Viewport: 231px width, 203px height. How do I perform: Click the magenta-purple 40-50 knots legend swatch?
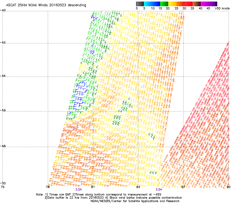pos(209,4)
